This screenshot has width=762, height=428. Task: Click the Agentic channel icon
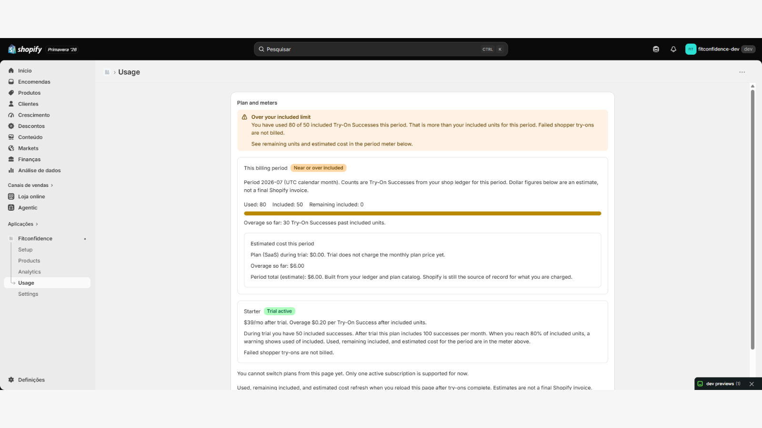tap(11, 207)
